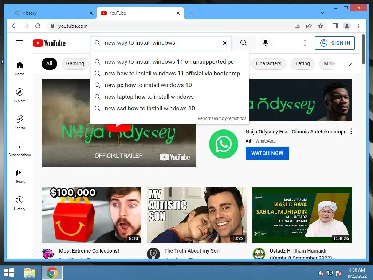Start voice search with the microphone icon

(x=266, y=43)
